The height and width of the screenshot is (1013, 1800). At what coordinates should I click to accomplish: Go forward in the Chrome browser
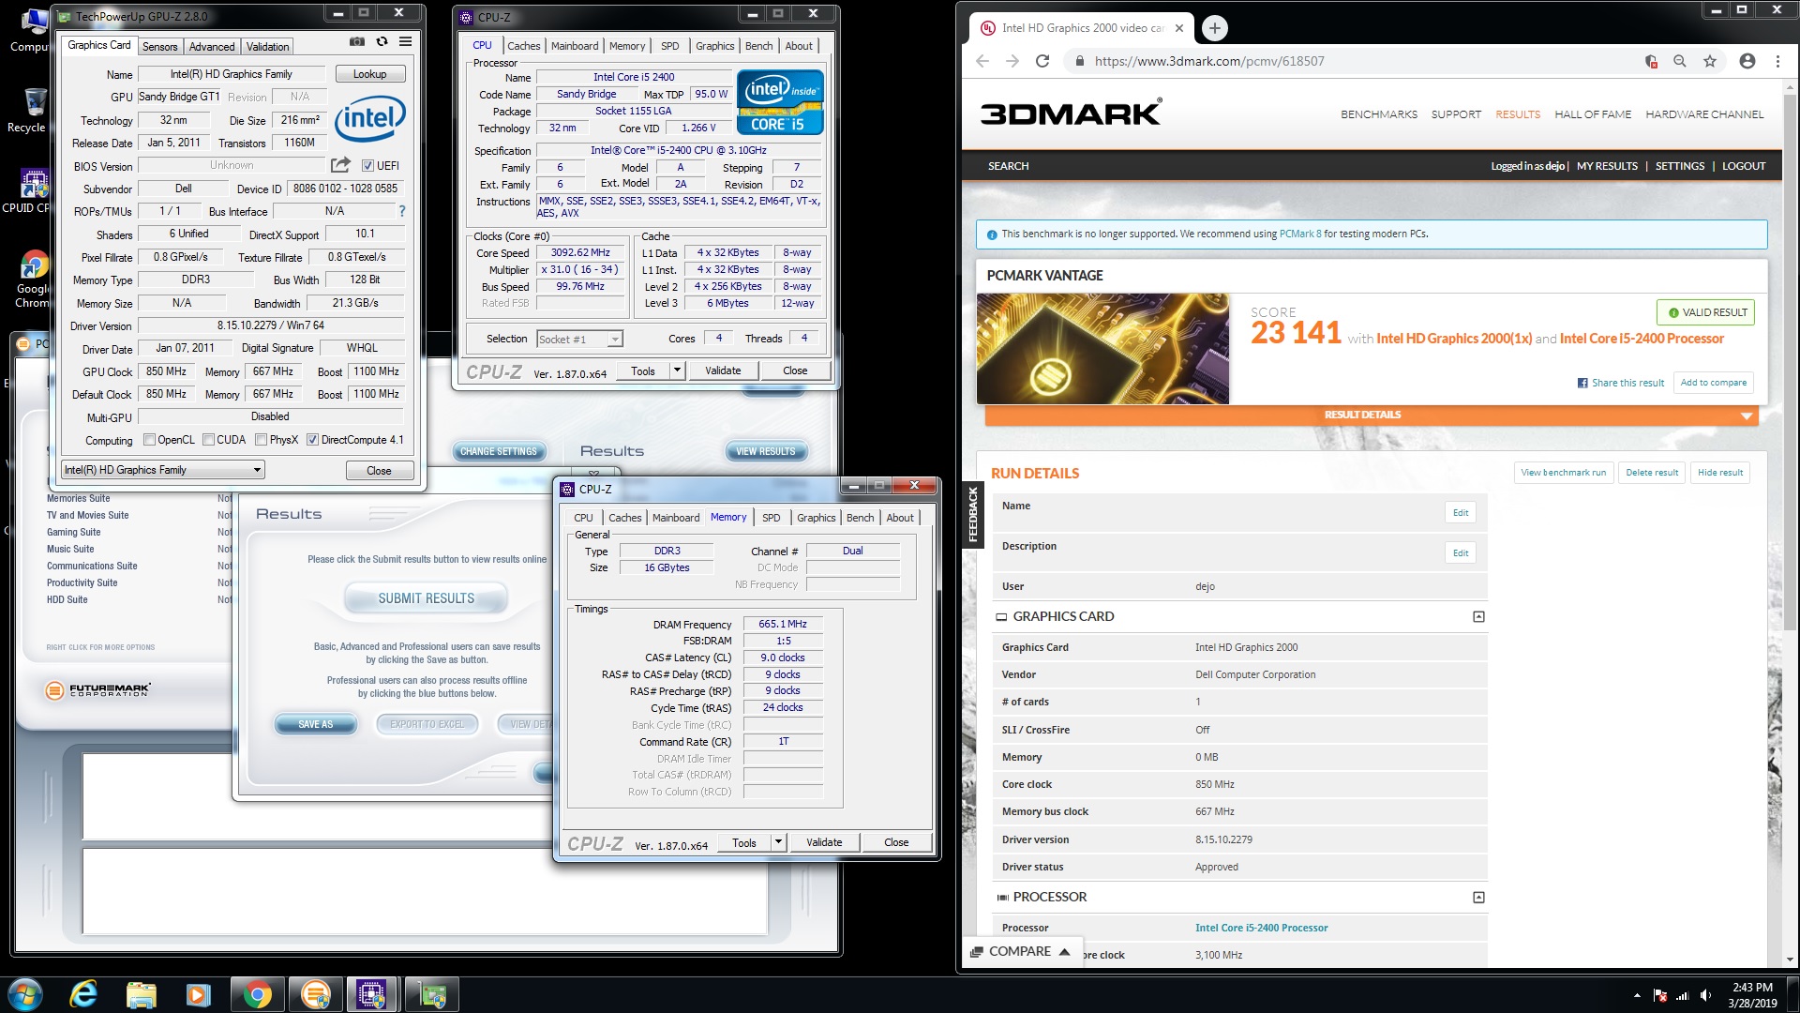tap(1012, 61)
